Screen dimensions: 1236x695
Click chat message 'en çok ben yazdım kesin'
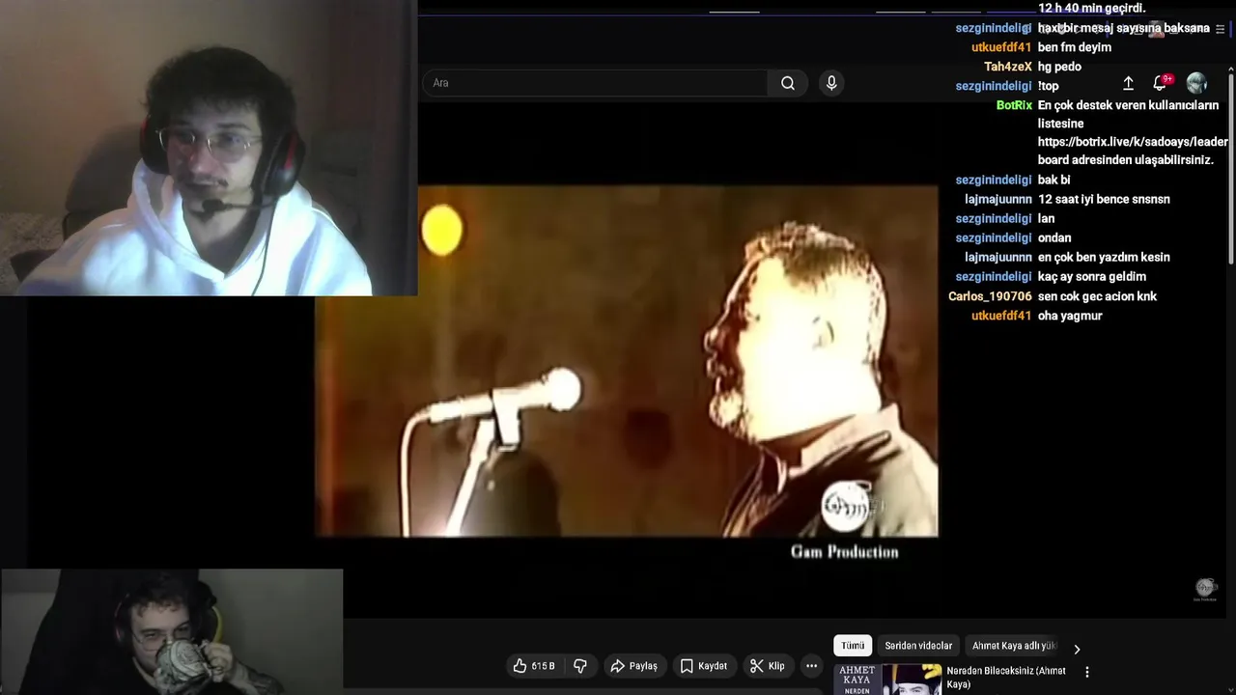click(1104, 257)
